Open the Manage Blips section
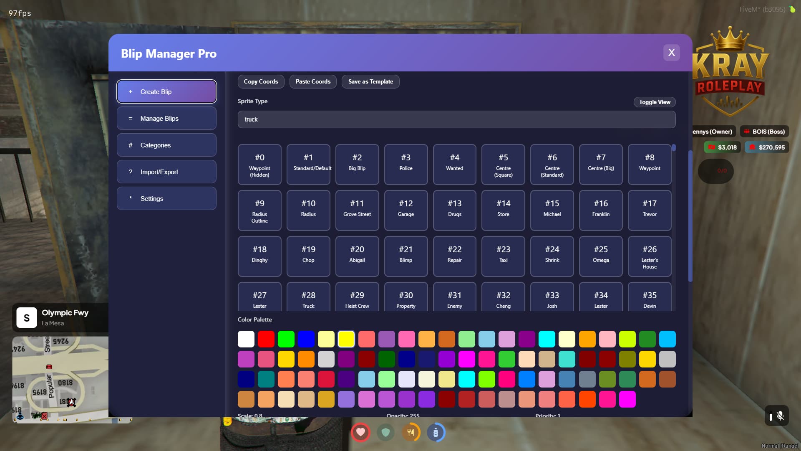 point(166,118)
